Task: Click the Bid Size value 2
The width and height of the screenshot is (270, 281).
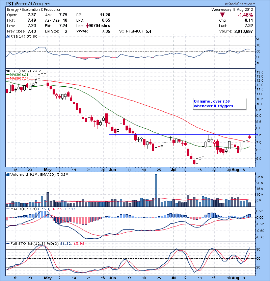Action: click(66, 31)
